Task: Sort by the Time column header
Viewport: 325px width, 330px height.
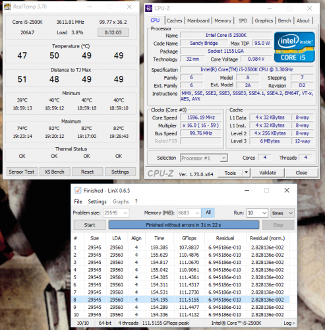Action: click(x=160, y=238)
